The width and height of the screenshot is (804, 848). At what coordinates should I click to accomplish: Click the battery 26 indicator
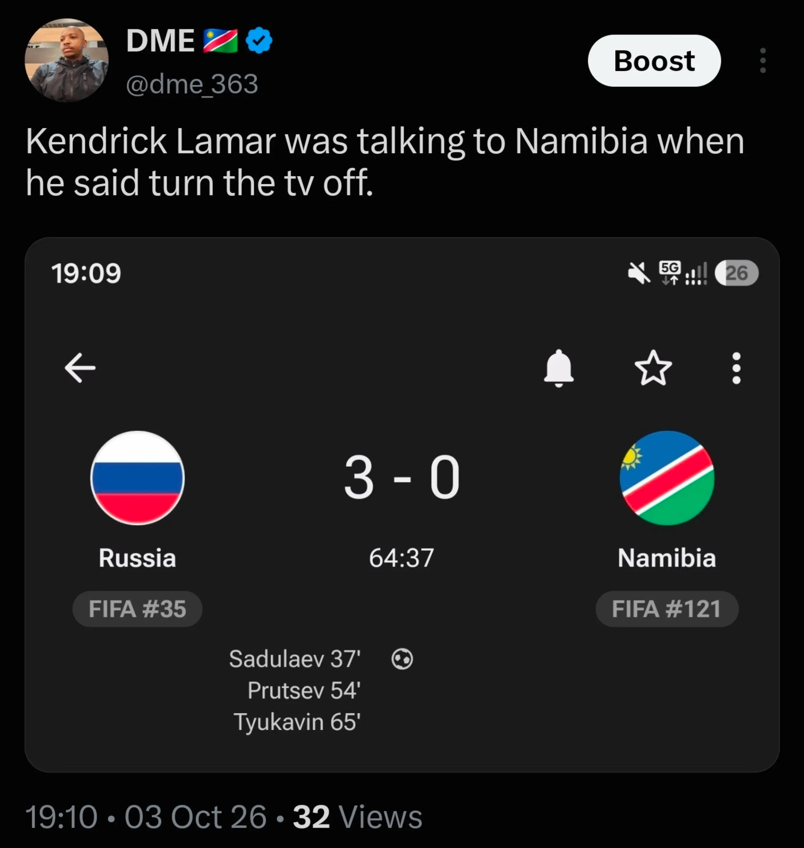(x=737, y=273)
